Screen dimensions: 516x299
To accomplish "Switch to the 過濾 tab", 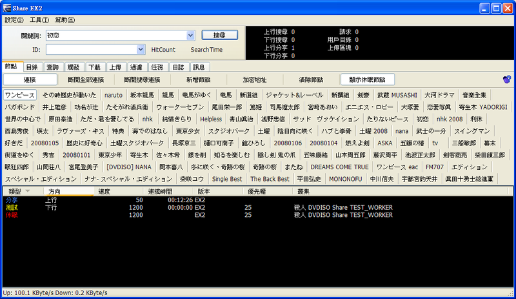I will tap(135, 67).
